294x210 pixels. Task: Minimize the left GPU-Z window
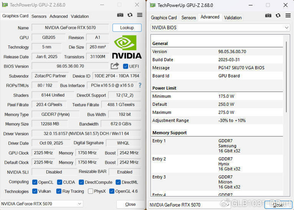pos(102,5)
